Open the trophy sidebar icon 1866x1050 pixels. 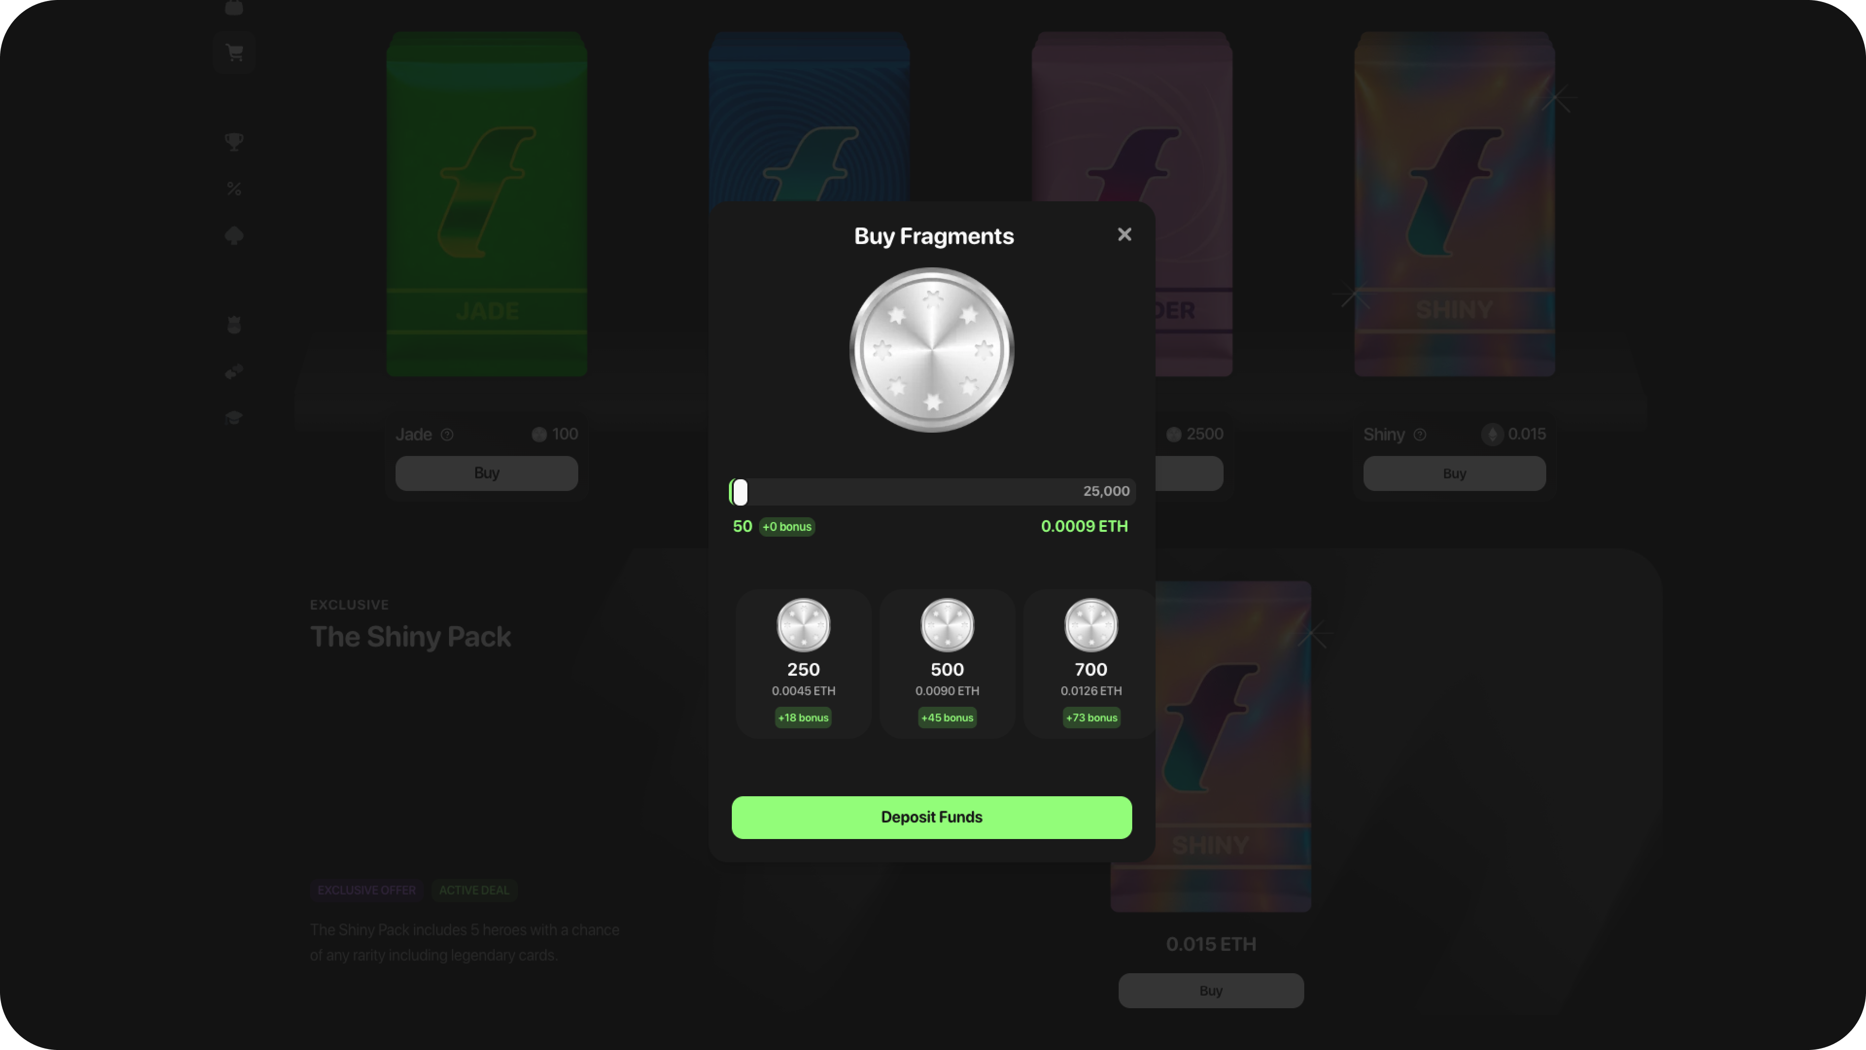click(234, 141)
